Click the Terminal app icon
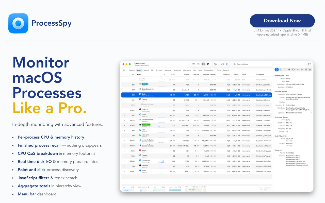325x203 pixels. 140,165
